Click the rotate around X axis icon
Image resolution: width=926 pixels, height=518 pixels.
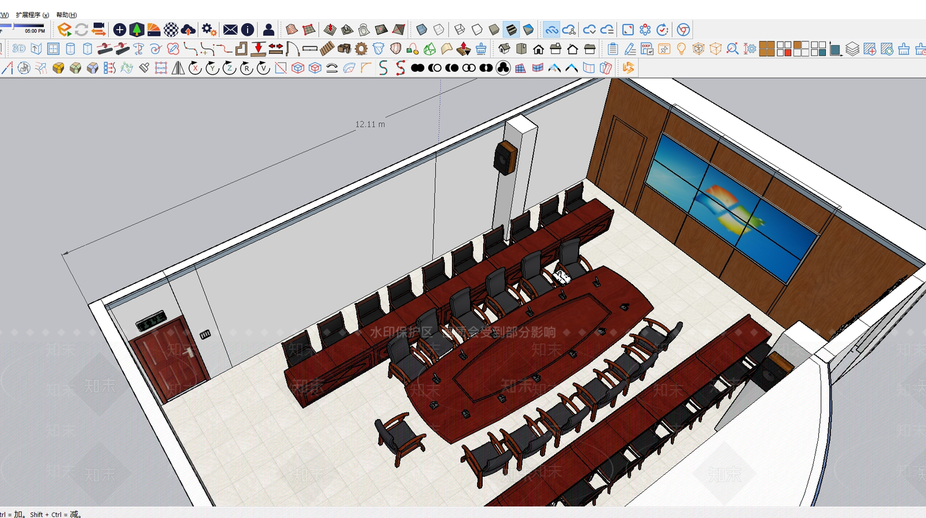click(196, 68)
